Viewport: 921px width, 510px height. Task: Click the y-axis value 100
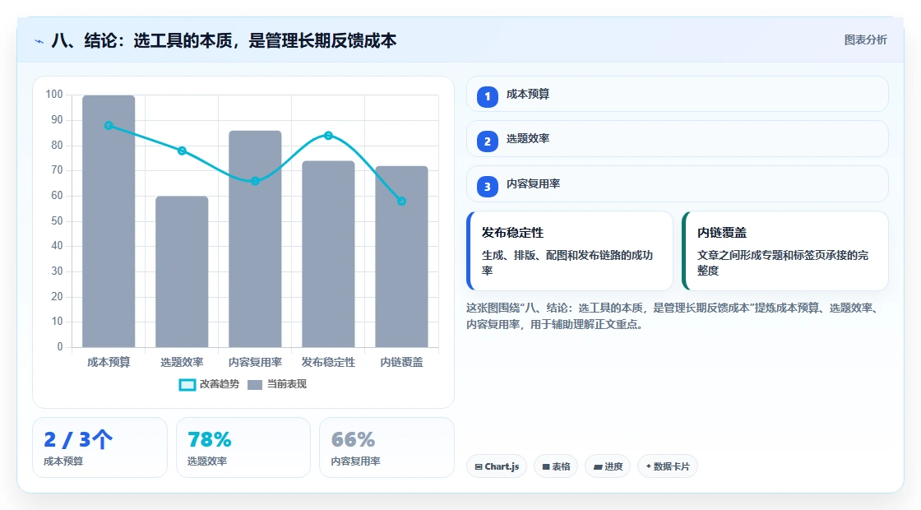point(54,94)
